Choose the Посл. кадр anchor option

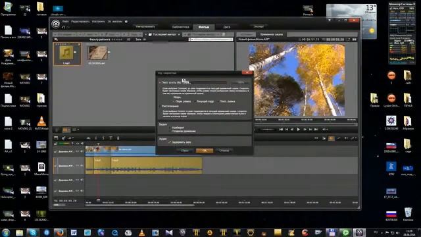tap(218, 101)
